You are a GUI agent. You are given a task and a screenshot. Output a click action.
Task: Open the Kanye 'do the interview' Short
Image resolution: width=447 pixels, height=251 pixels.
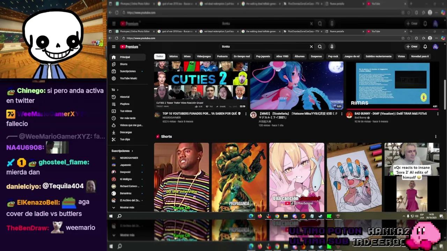point(182,177)
